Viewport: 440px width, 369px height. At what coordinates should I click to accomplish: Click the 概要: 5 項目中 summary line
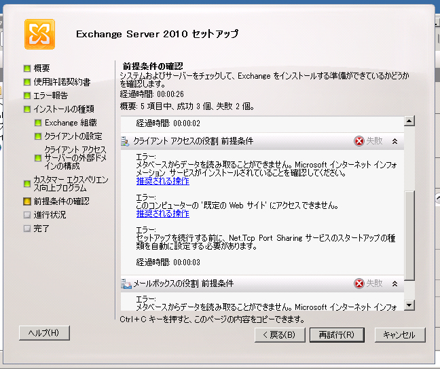(187, 106)
